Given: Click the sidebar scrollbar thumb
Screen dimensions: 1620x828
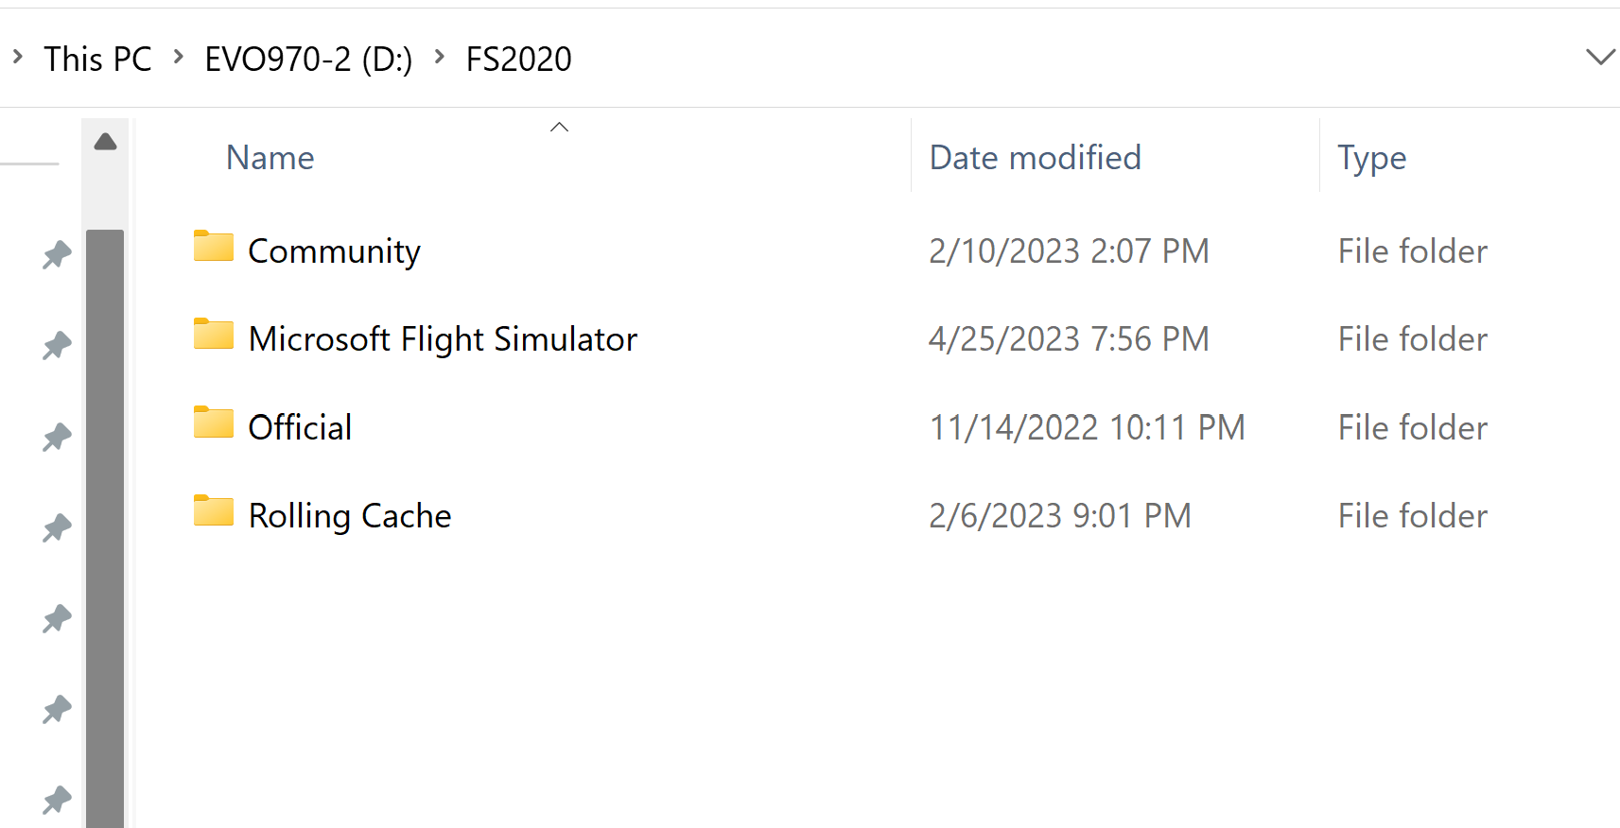Looking at the screenshot, I should pos(105,520).
